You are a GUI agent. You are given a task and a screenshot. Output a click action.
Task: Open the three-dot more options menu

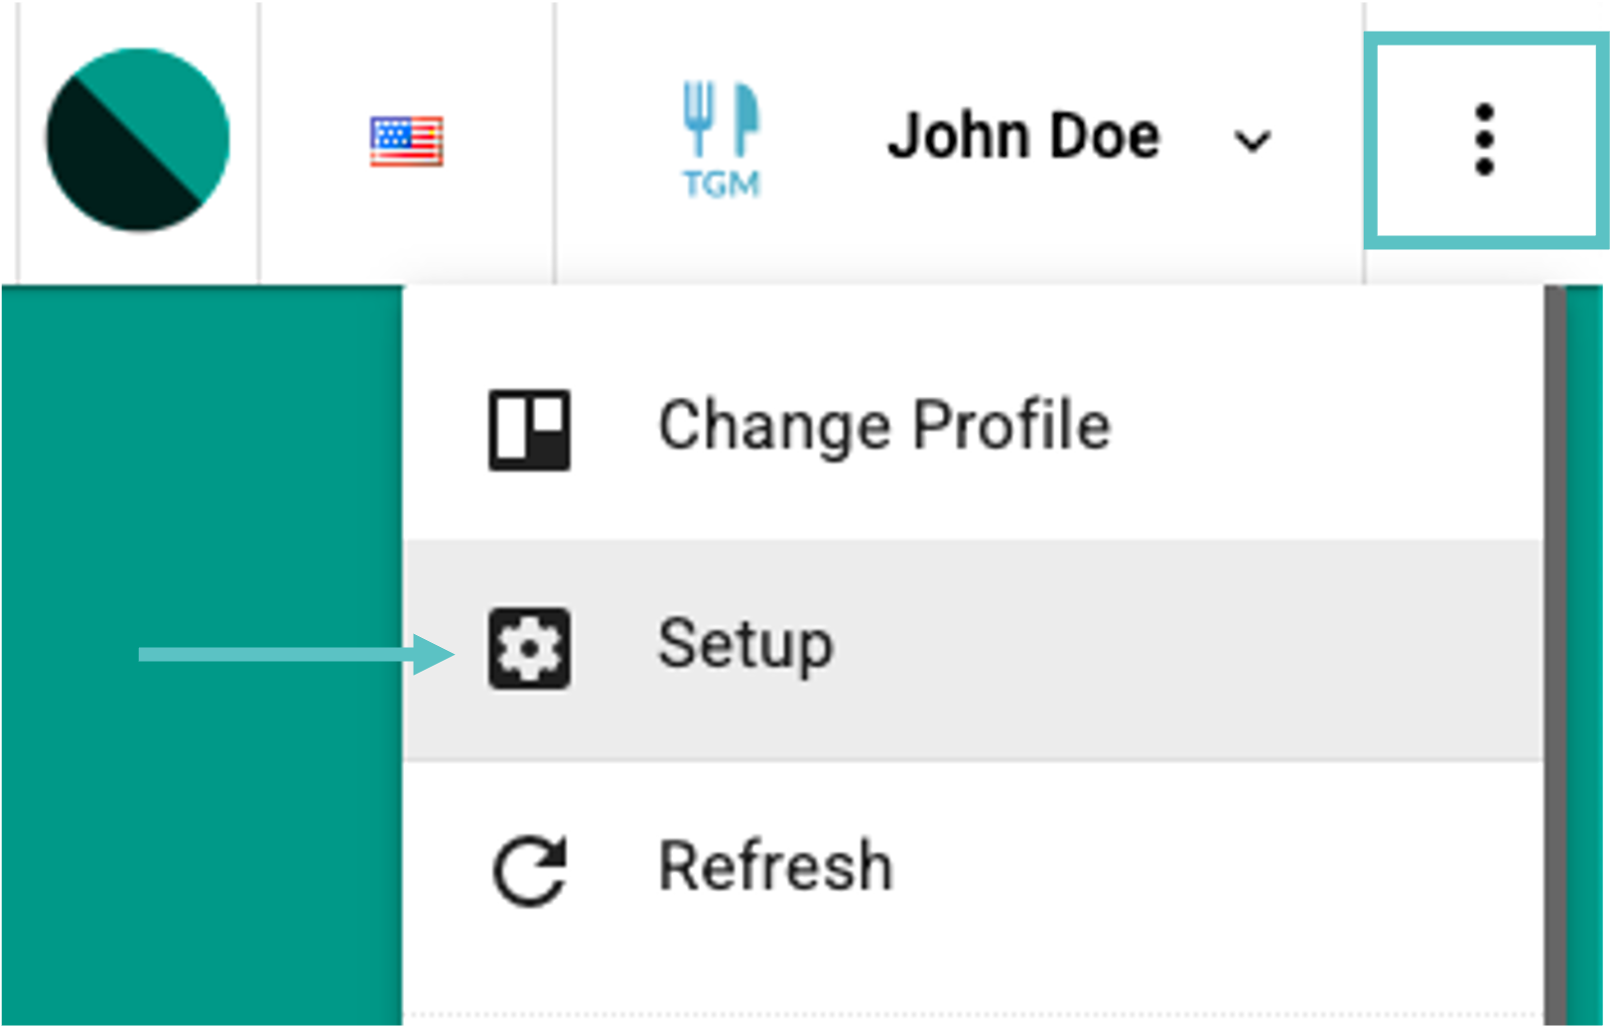click(1484, 140)
